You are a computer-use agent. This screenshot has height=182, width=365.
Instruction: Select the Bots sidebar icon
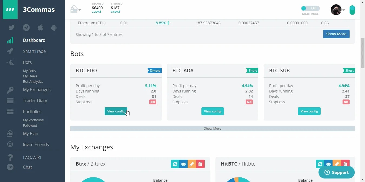(x=10, y=62)
